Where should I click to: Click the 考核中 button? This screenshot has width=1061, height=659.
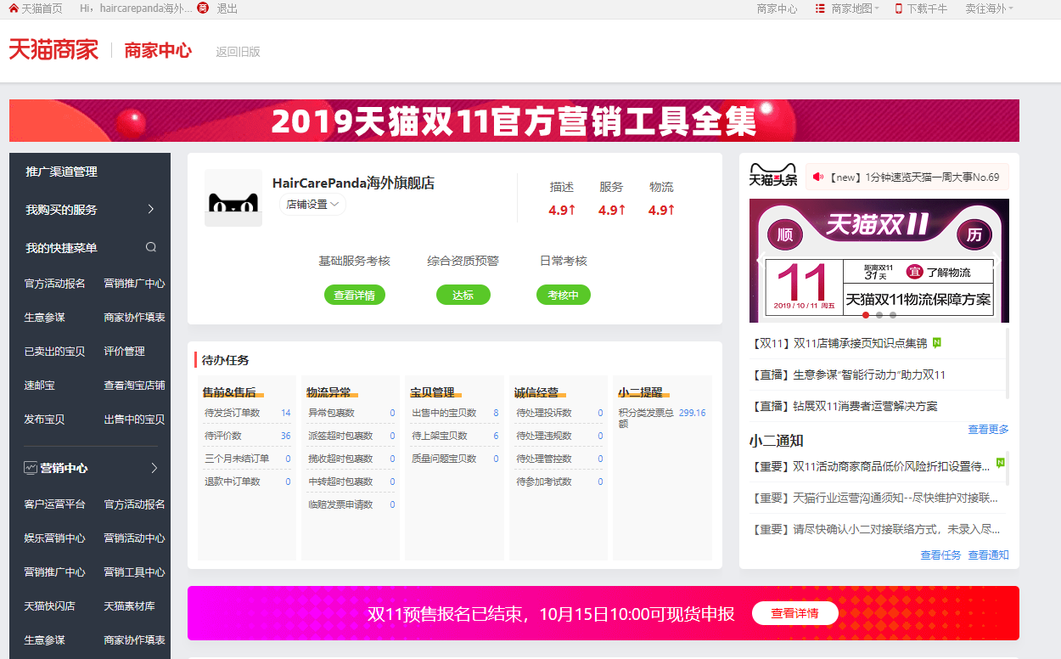(564, 295)
